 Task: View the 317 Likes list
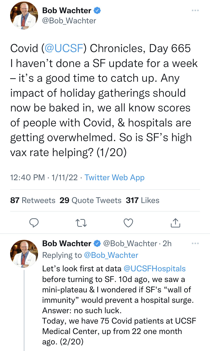[143, 200]
